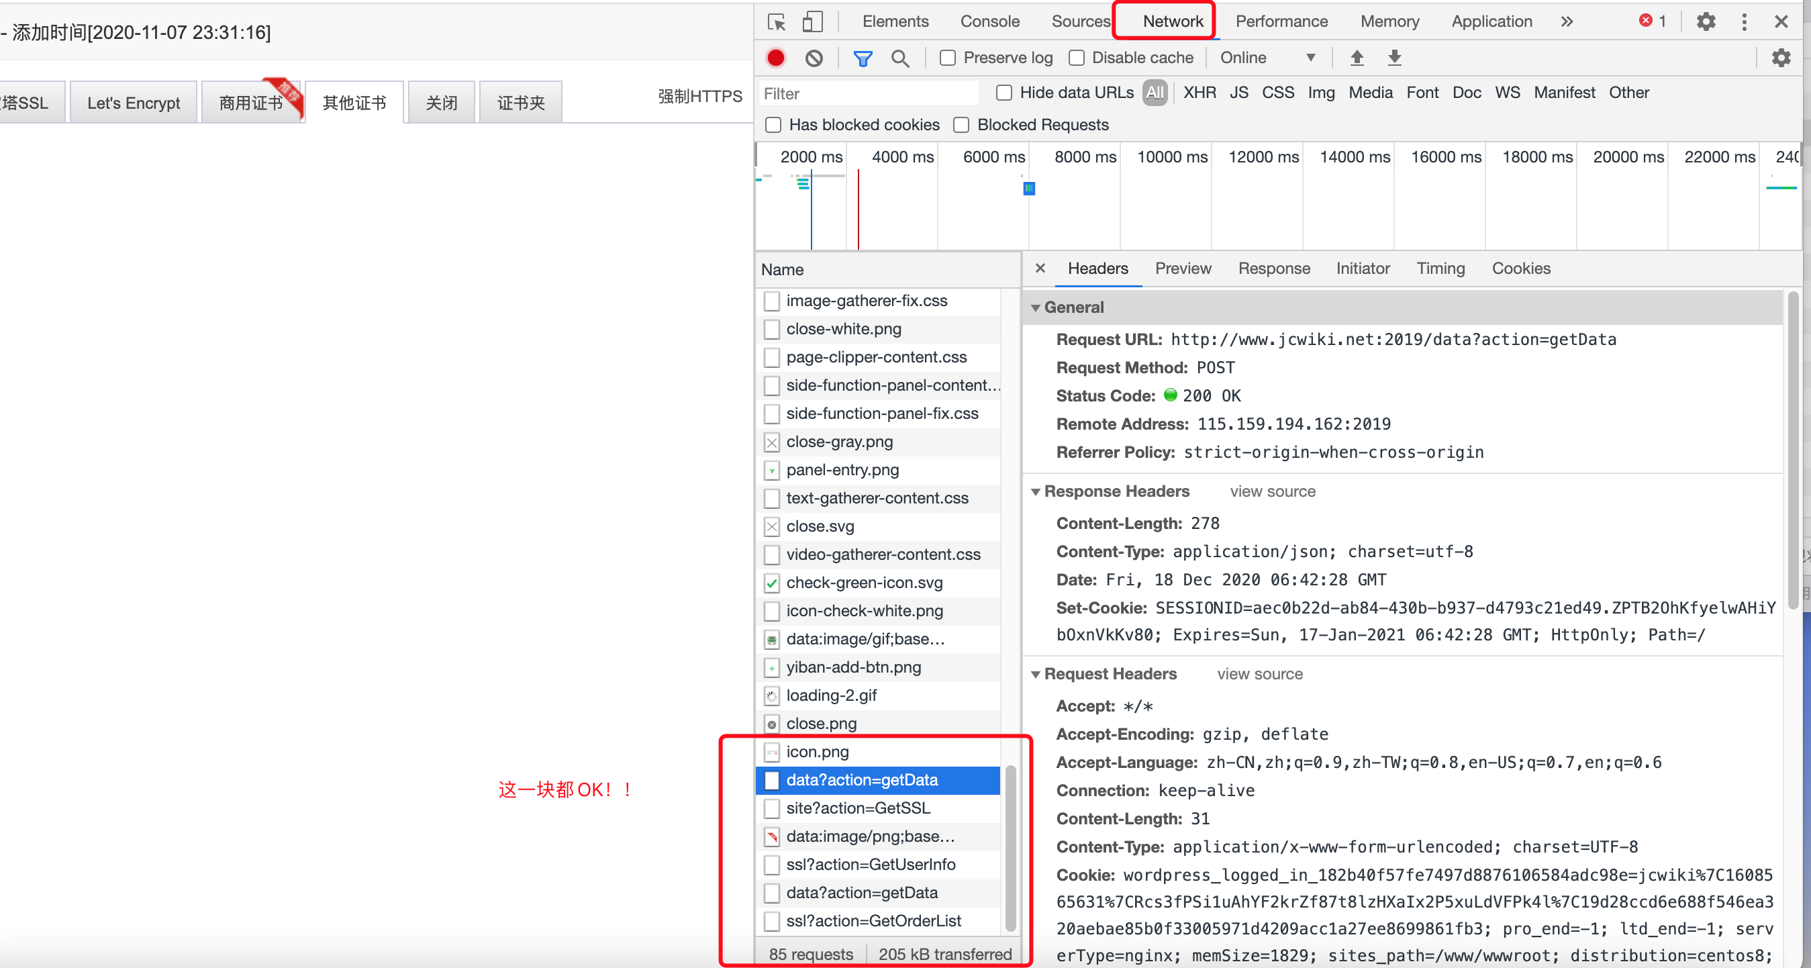Check Has blocked cookies
The height and width of the screenshot is (968, 1811).
773,125
